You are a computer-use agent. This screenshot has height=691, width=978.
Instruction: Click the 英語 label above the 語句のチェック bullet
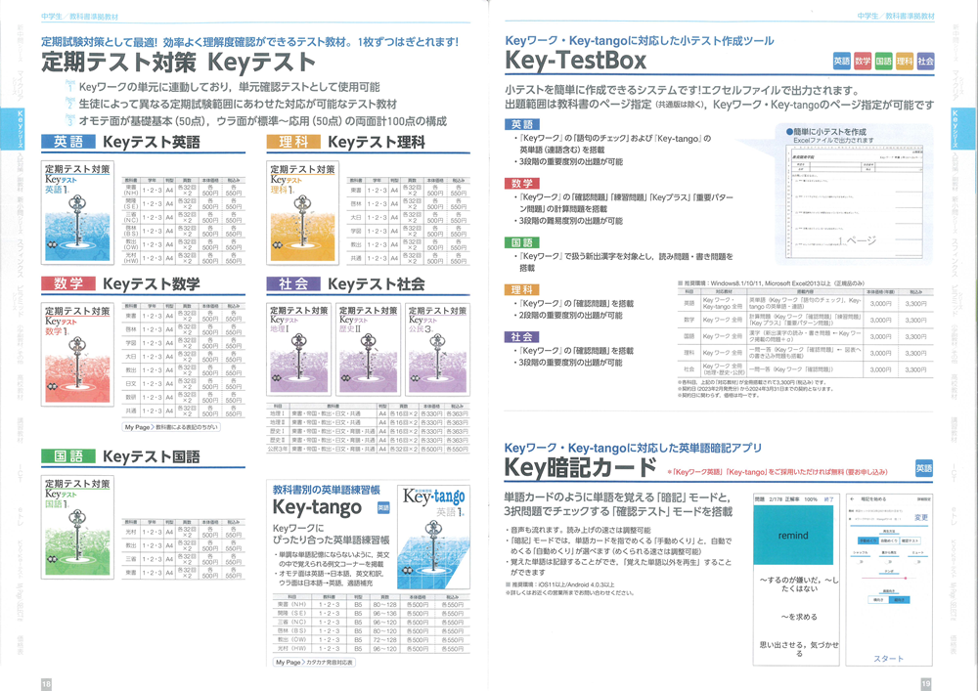pyautogui.click(x=522, y=124)
